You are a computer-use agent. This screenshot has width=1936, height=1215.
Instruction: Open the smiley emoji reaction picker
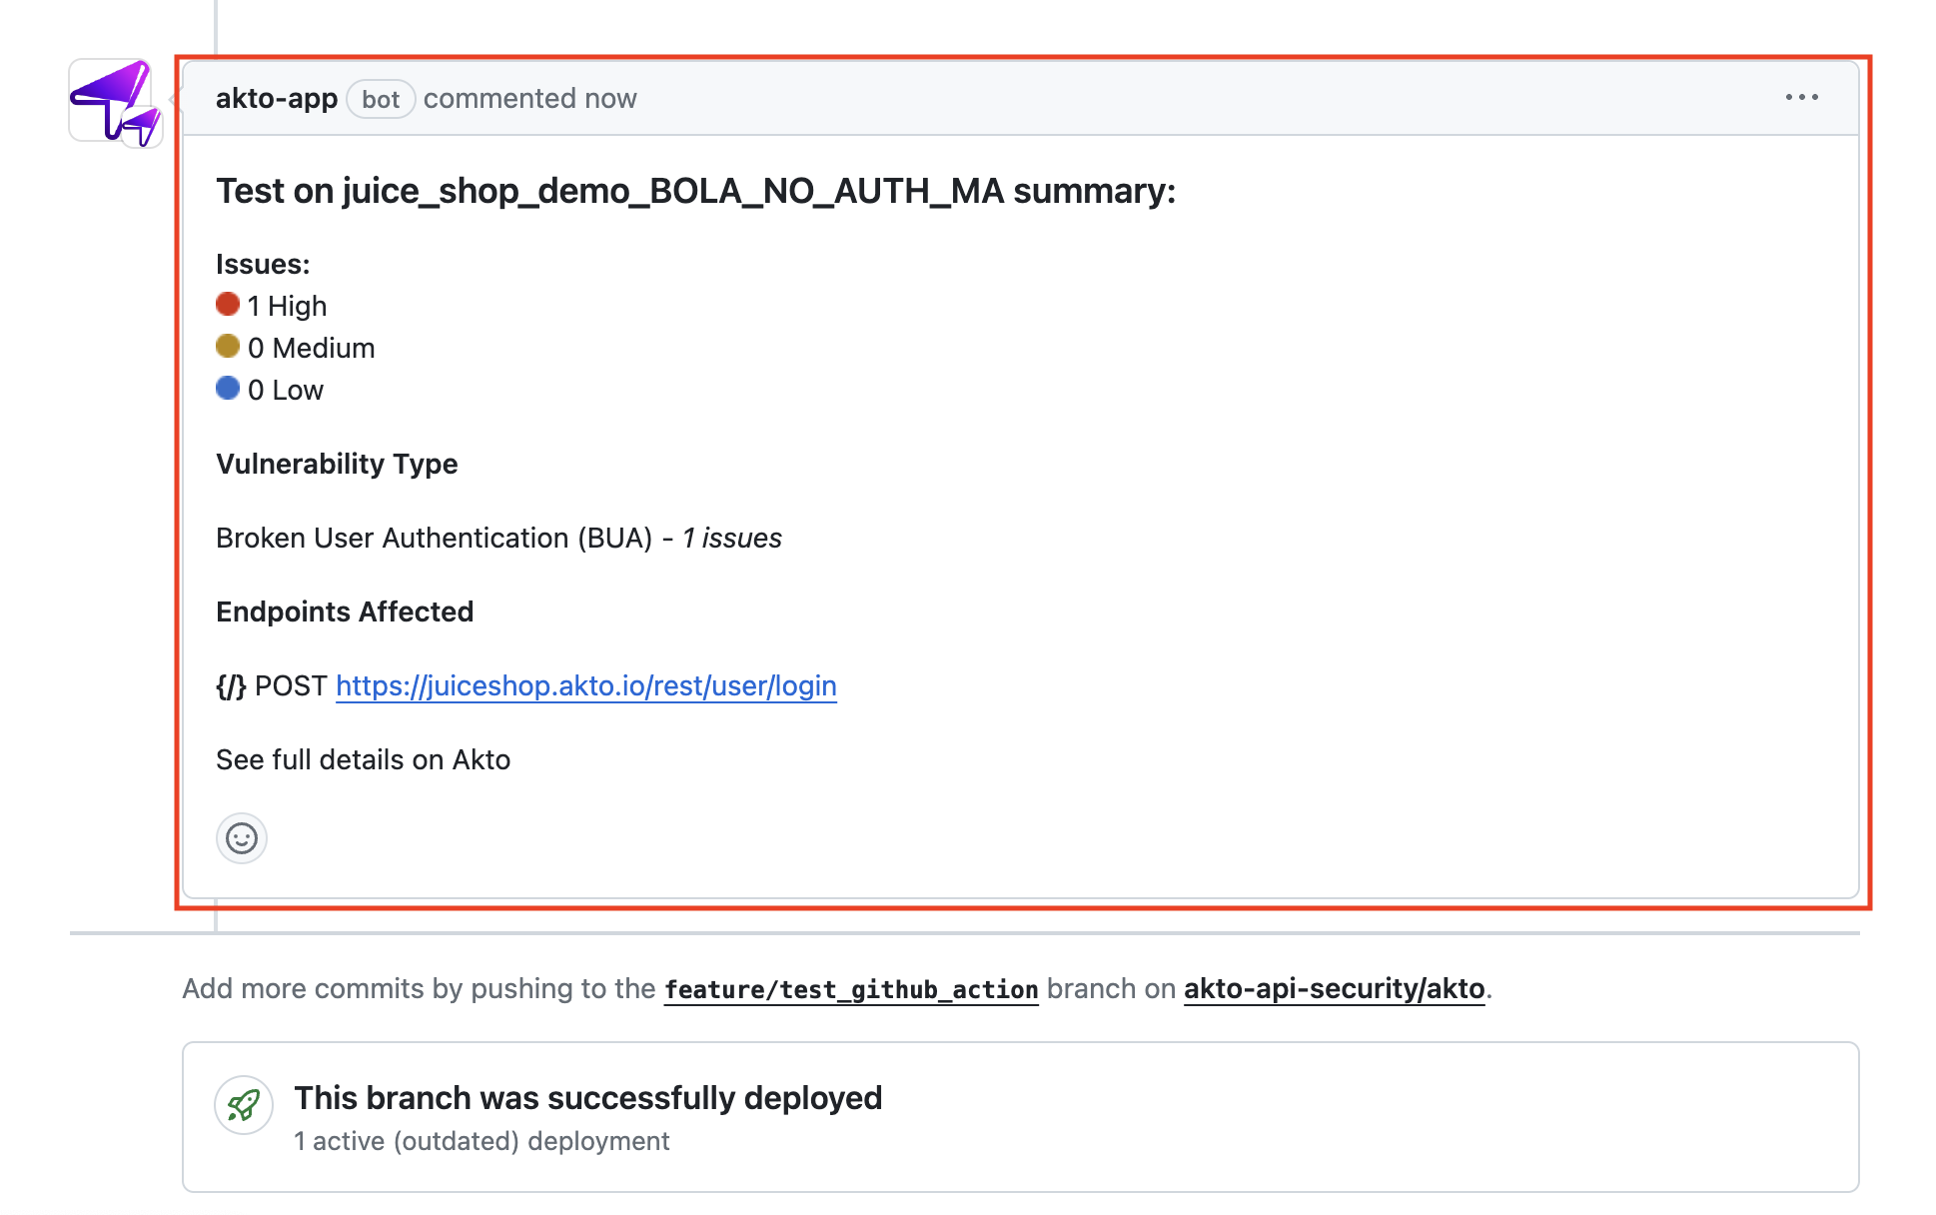pyautogui.click(x=242, y=838)
